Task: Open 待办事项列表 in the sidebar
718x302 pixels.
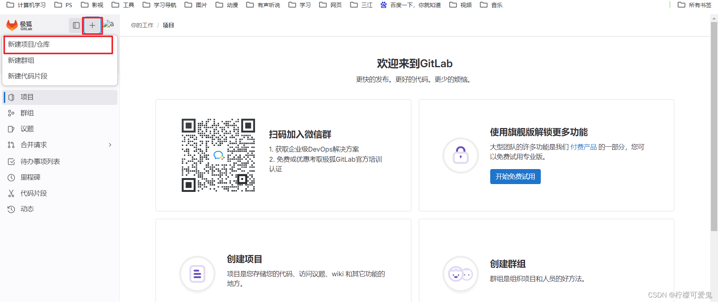Action: [60, 162]
